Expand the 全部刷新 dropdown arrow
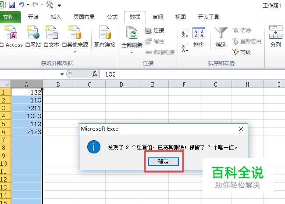The image size is (285, 204). click(132, 52)
